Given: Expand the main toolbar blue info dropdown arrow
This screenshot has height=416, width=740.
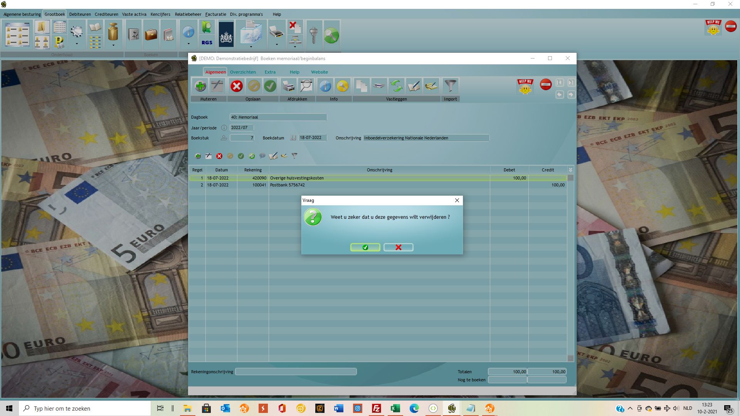Looking at the screenshot, I should (188, 44).
